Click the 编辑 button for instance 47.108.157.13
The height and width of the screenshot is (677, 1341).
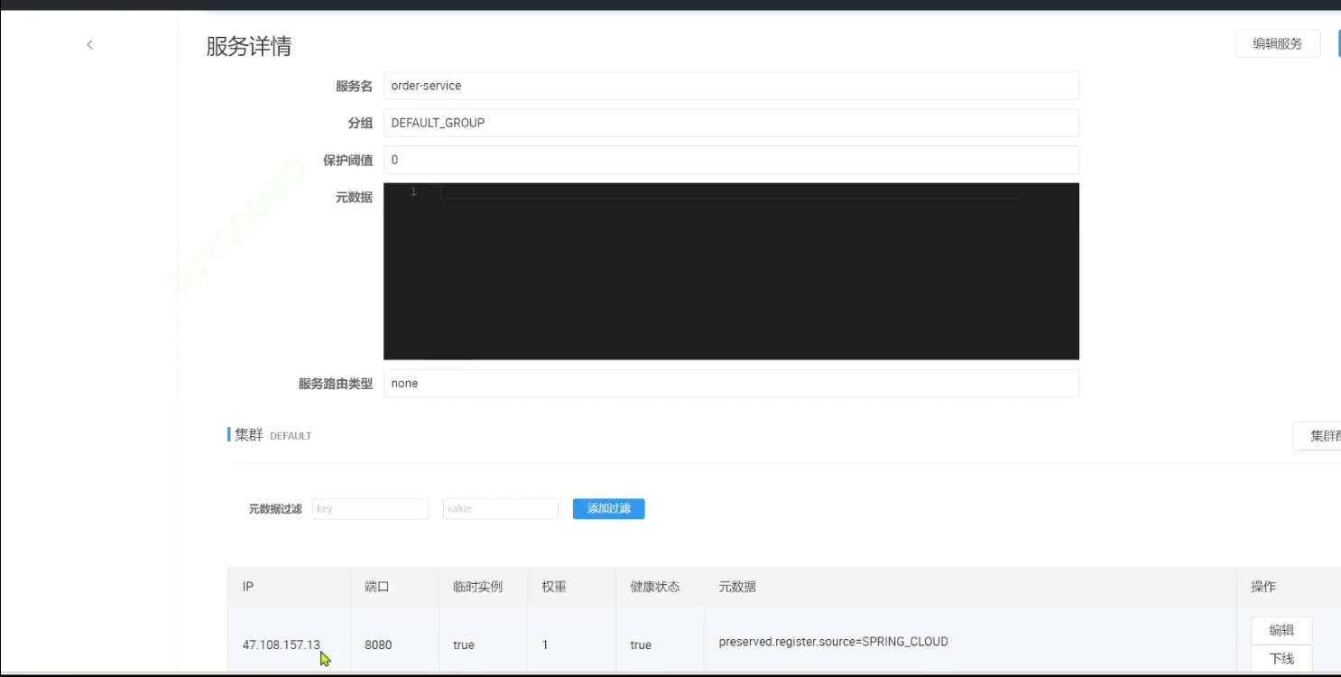1281,630
